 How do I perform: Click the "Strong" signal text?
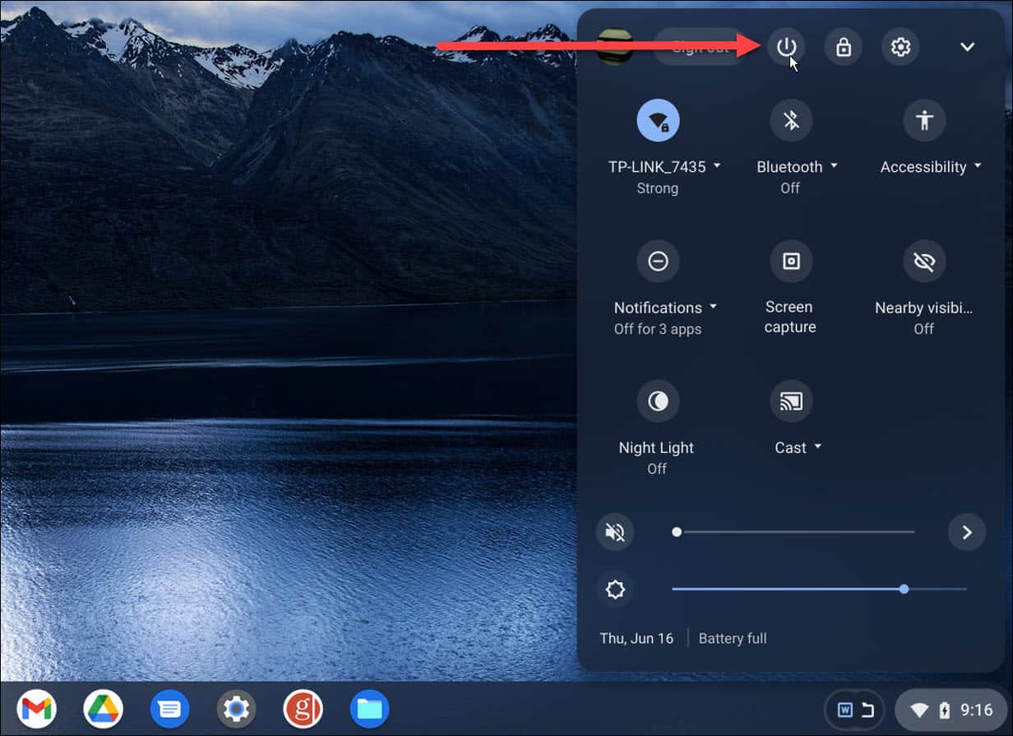click(x=658, y=188)
